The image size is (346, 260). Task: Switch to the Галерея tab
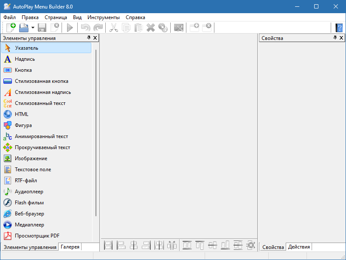70,247
